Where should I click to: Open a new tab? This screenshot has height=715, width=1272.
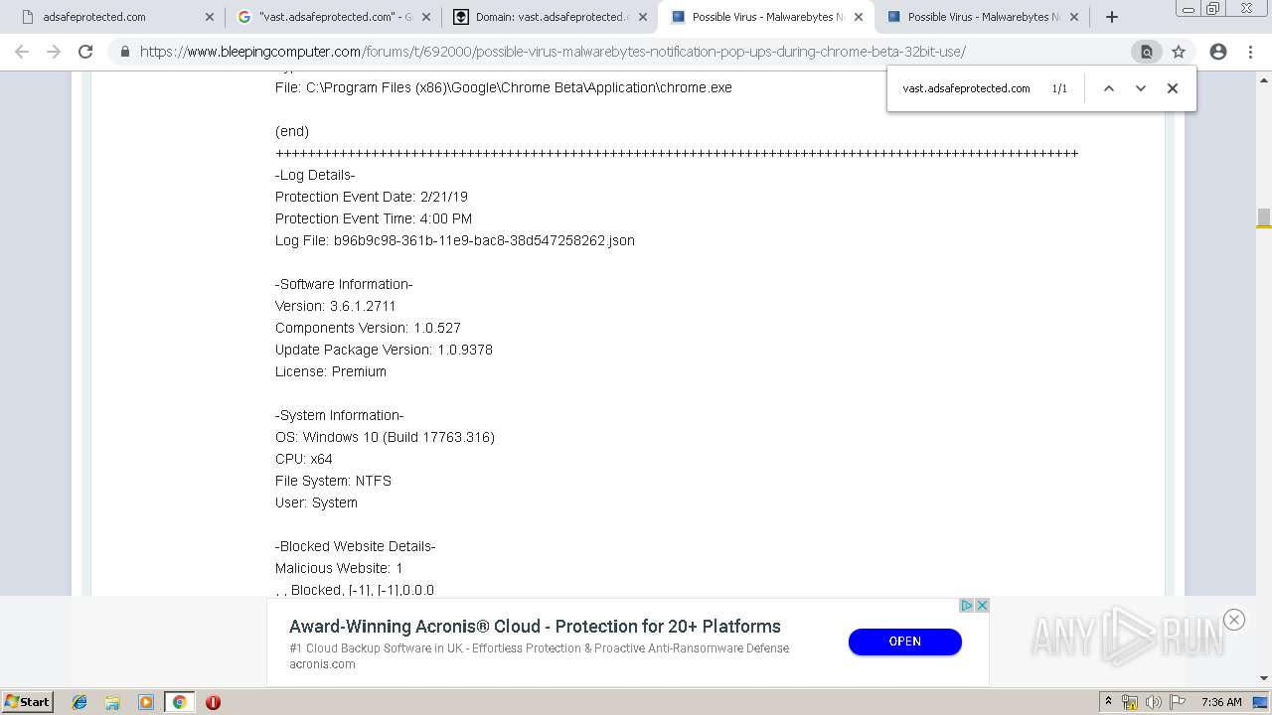tap(1112, 17)
